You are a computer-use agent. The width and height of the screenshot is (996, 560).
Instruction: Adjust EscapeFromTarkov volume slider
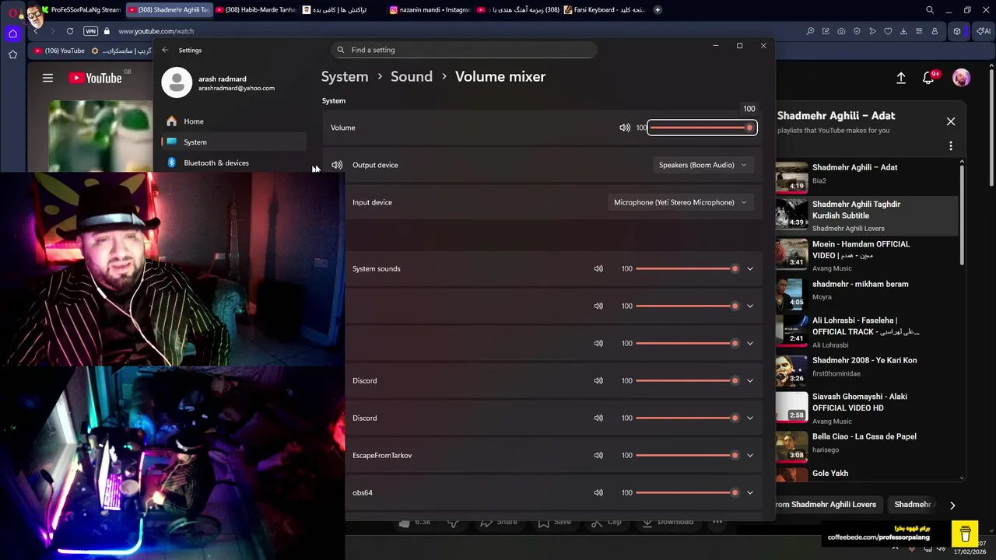coord(687,455)
